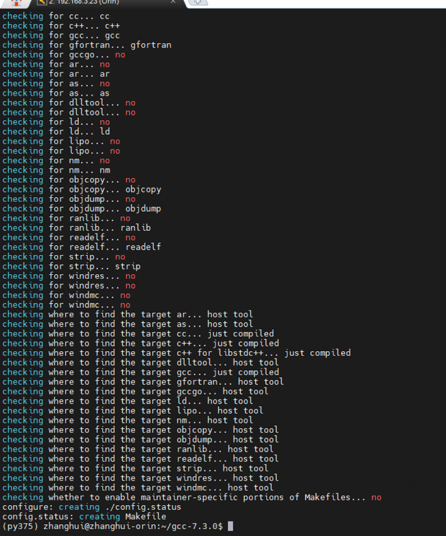This screenshot has height=536, width=446.
Task: Click the Orin session tab's terminal icon
Action: click(x=43, y=3)
